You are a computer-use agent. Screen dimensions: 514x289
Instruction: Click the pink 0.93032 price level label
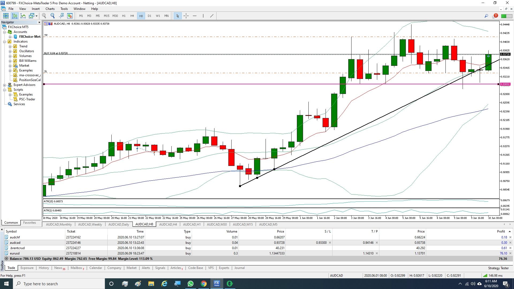pos(505,84)
